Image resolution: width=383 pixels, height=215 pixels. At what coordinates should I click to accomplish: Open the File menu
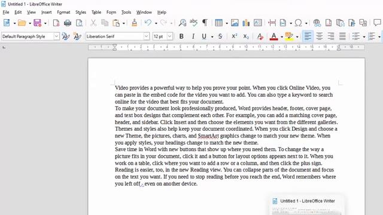coord(6,12)
